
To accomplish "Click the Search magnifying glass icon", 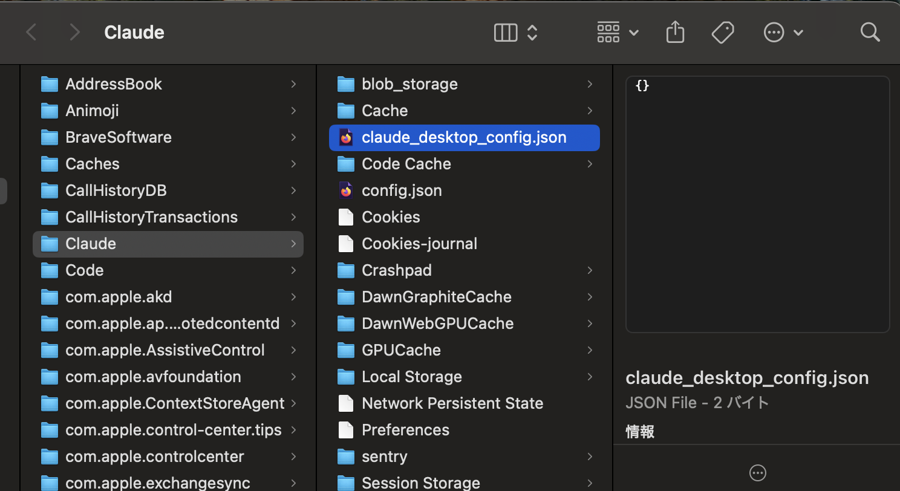I will click(870, 33).
